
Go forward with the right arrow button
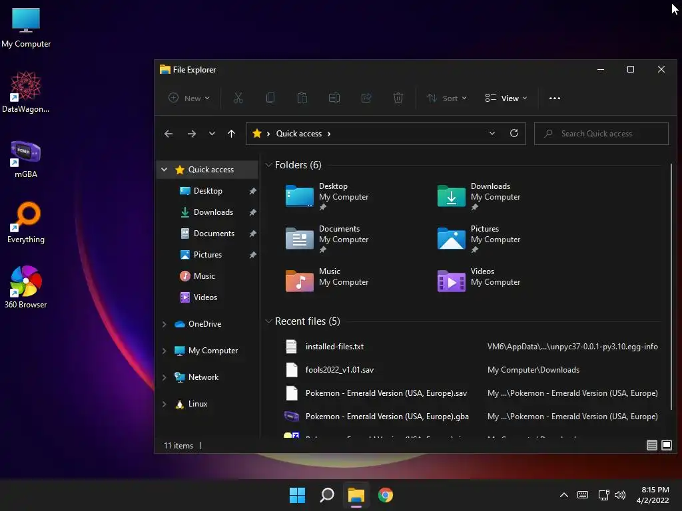pos(191,134)
